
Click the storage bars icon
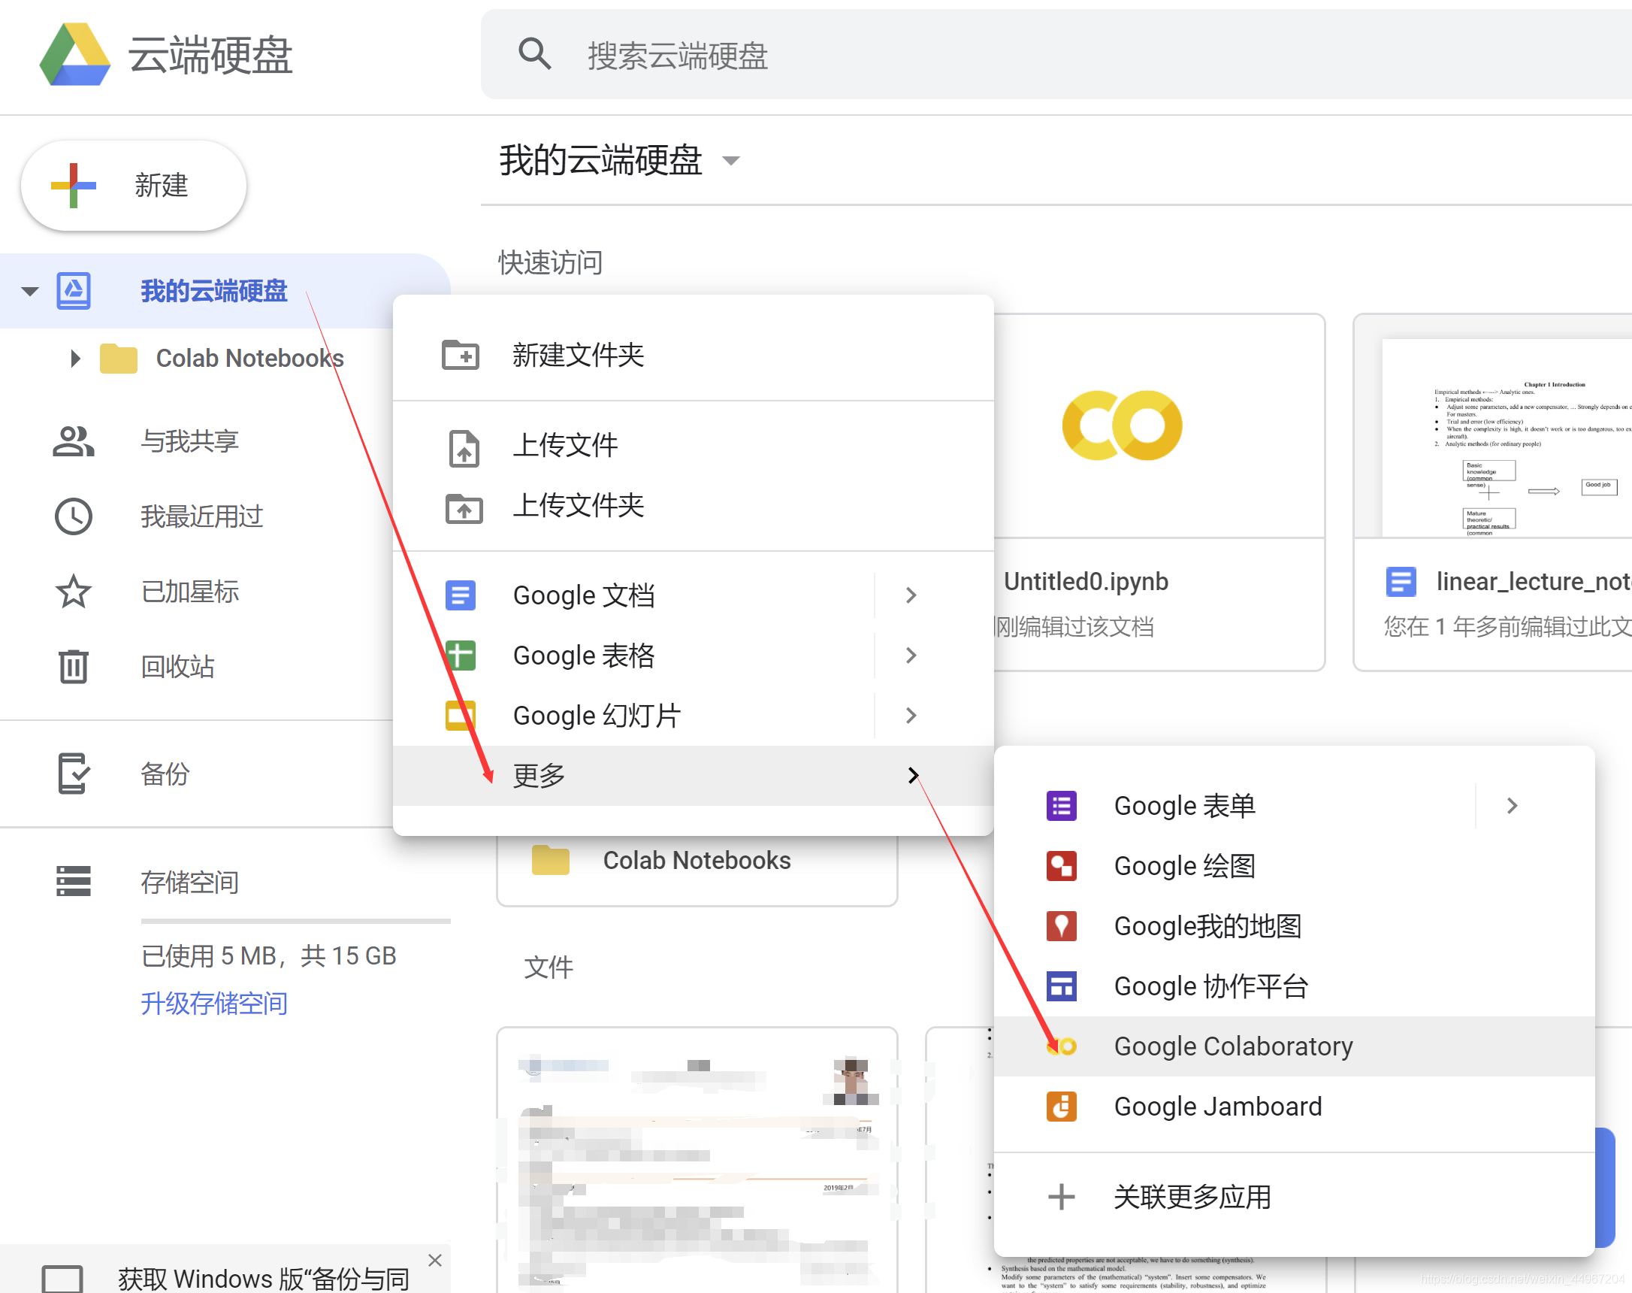(74, 882)
